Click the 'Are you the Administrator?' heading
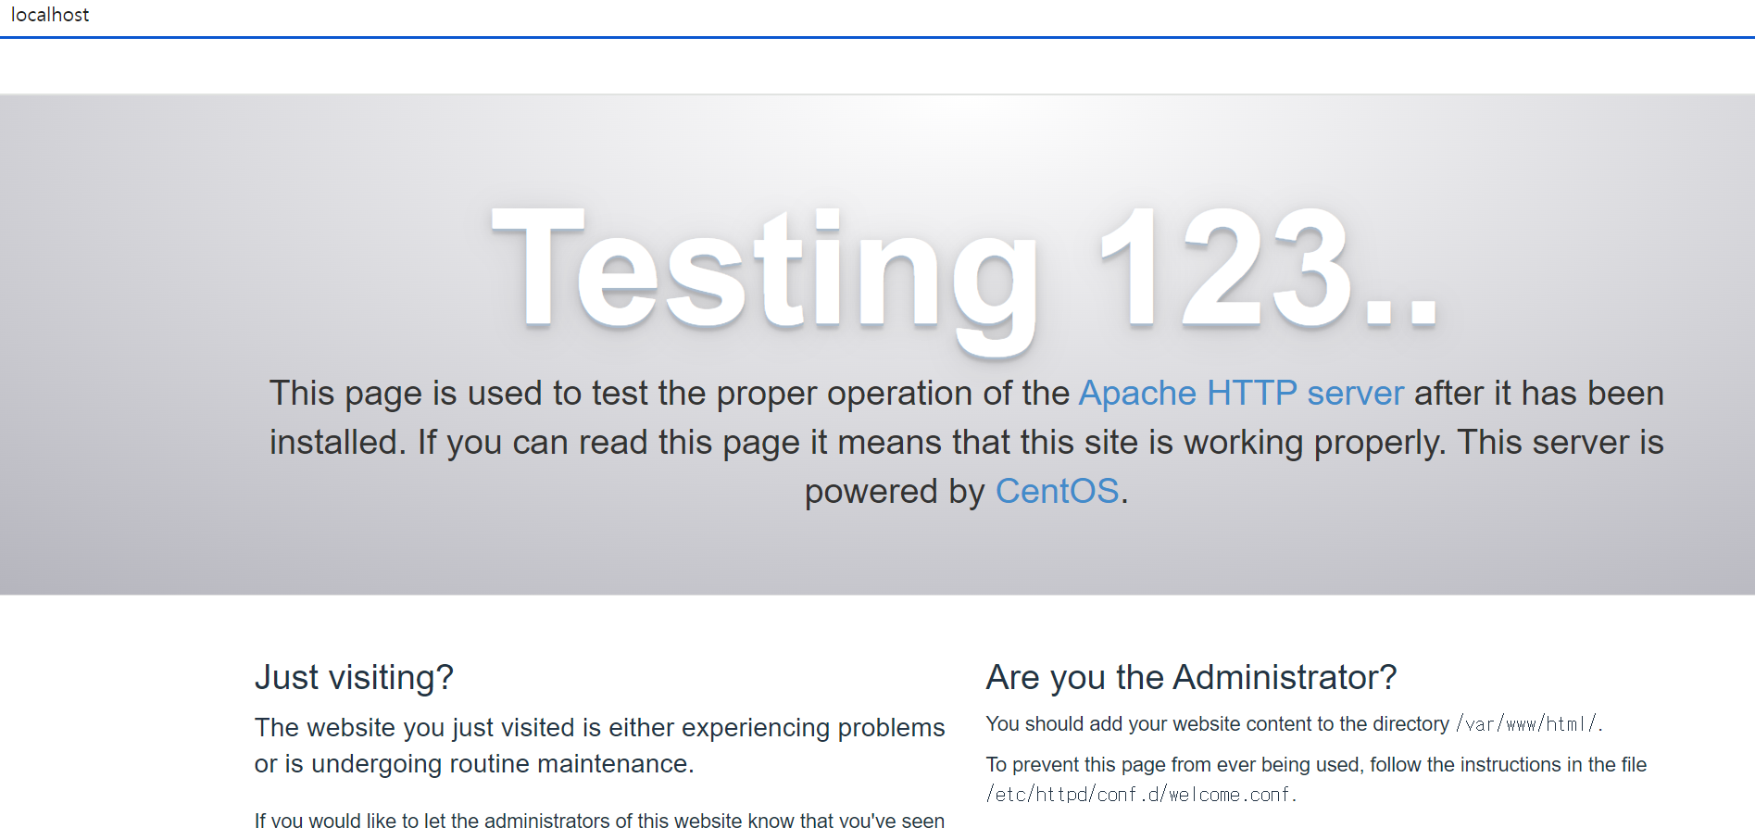 [x=1191, y=677]
